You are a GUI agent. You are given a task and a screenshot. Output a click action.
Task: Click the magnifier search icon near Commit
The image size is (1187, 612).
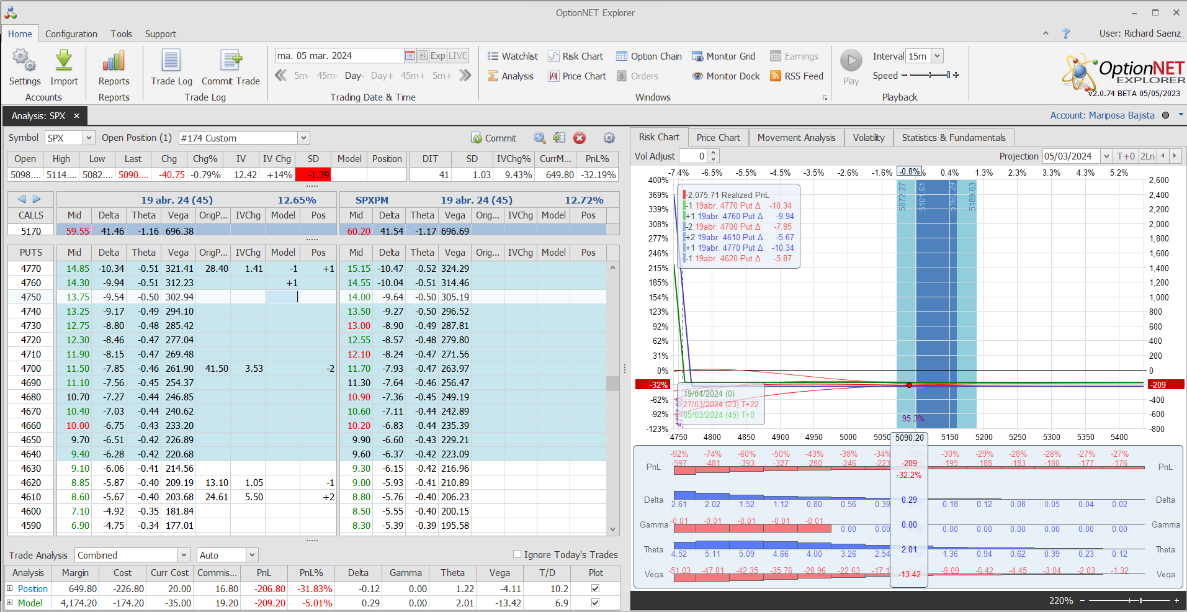[x=540, y=138]
